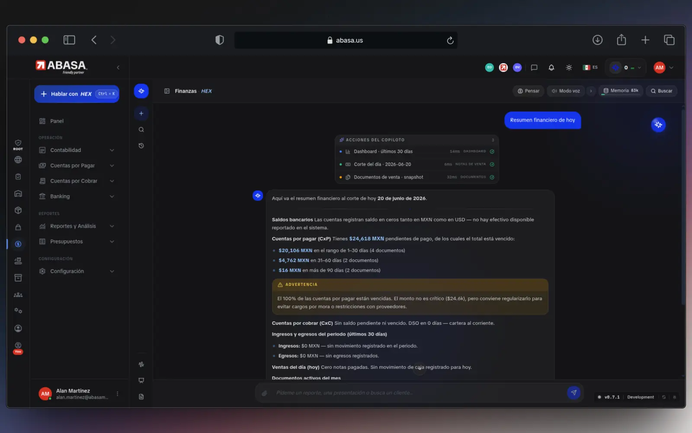
Task: Click the presentation screen icon in strip
Action: [141, 381]
